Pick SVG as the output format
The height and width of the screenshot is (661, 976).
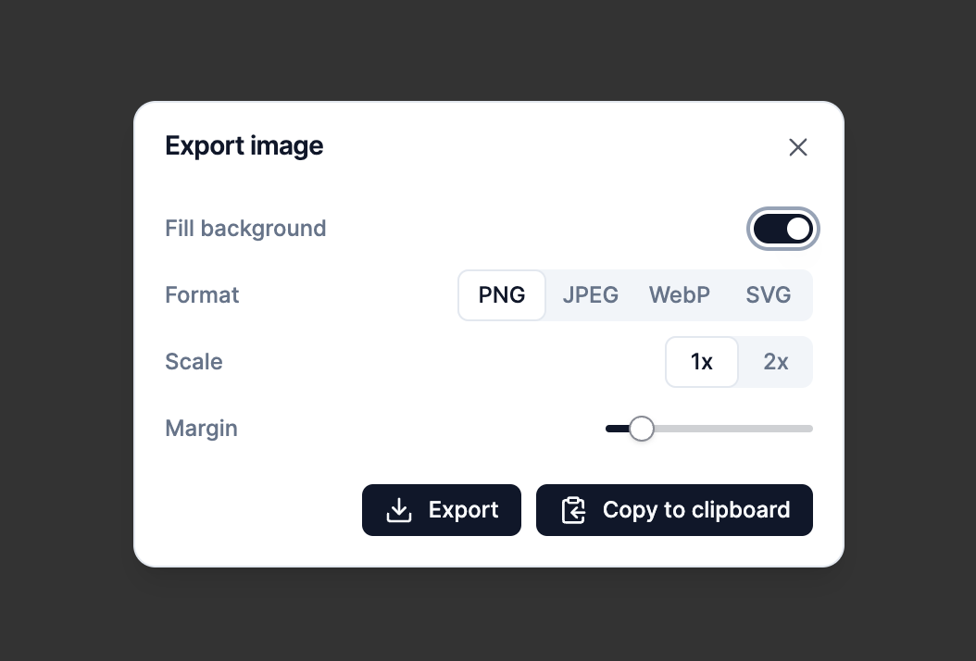tap(768, 295)
